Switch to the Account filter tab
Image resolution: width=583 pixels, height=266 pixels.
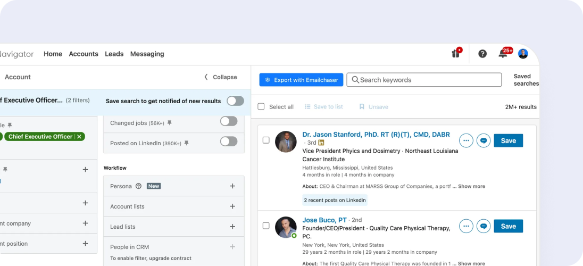tap(18, 77)
